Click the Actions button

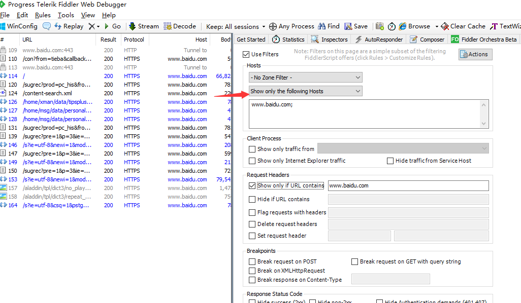click(x=475, y=54)
